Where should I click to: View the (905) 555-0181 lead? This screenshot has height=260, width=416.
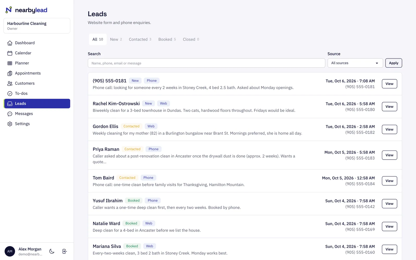click(x=389, y=84)
